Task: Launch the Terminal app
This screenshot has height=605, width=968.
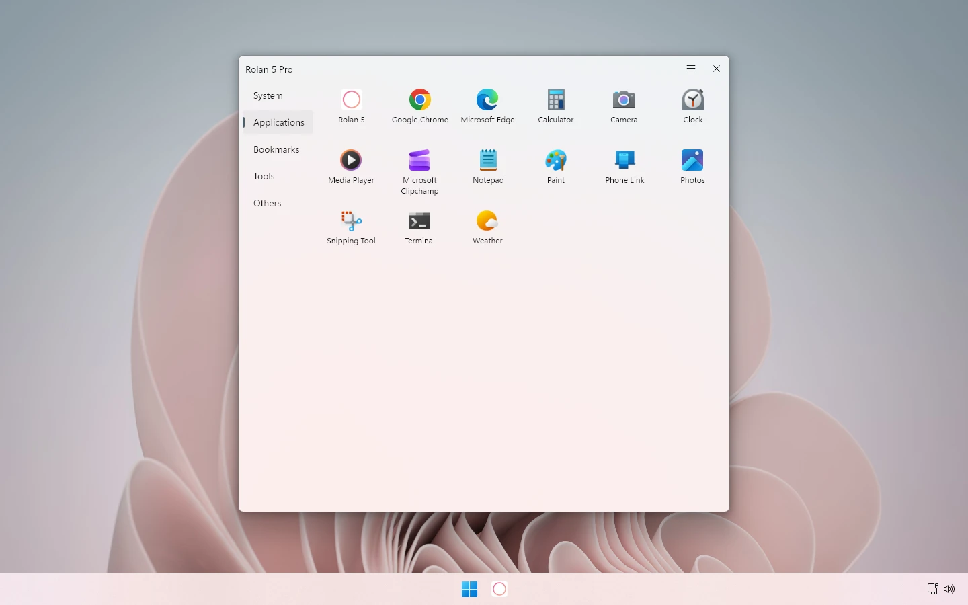Action: click(x=419, y=227)
